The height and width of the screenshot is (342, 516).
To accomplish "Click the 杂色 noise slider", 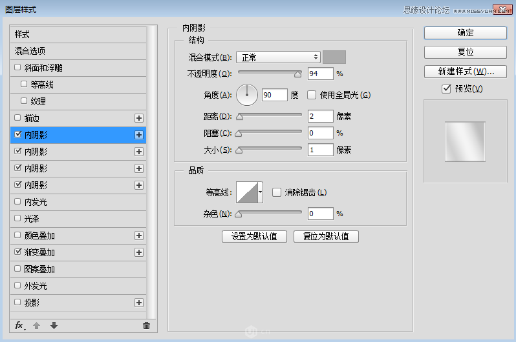I will 270,214.
